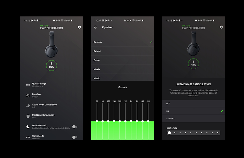Choose the Custom equalizer preset

point(123,42)
